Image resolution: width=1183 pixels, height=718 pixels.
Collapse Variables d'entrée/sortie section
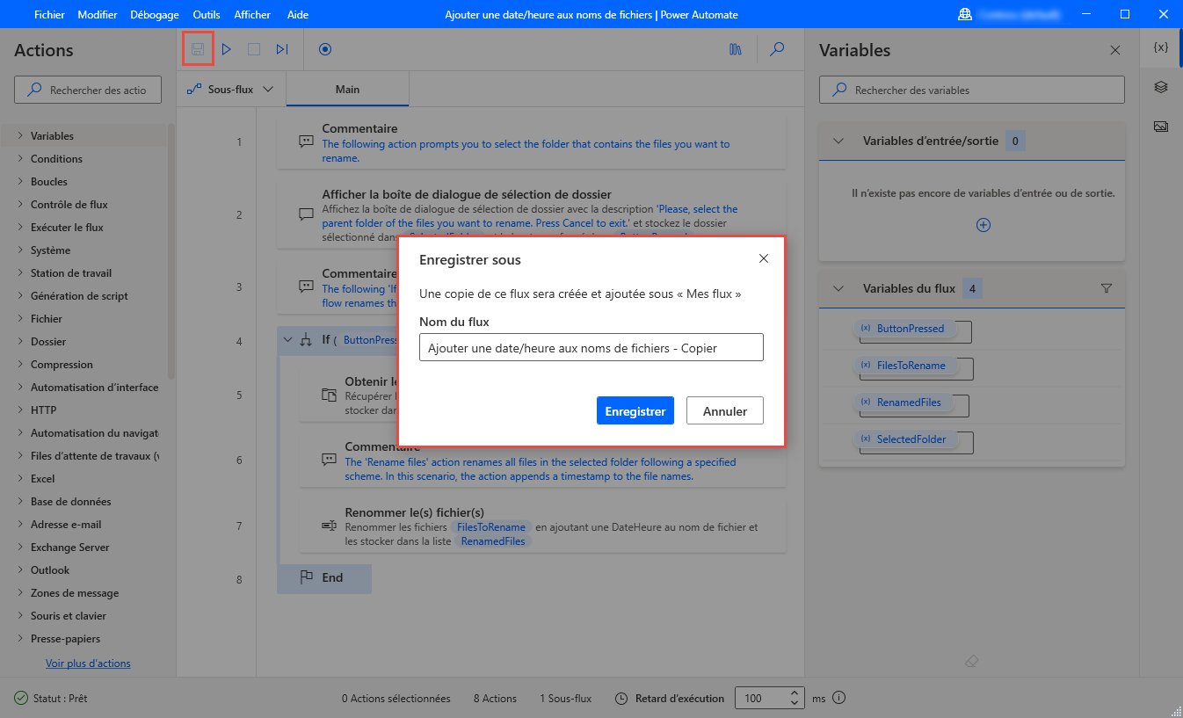point(838,141)
